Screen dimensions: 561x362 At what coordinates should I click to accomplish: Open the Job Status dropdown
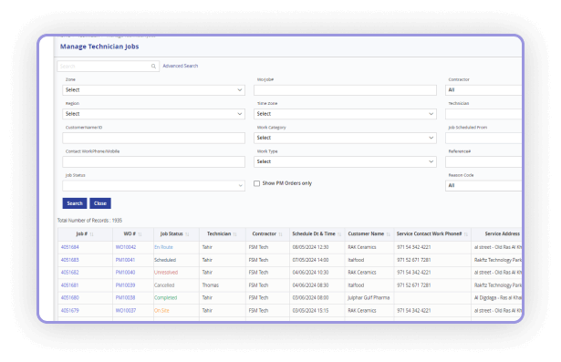pyautogui.click(x=153, y=186)
